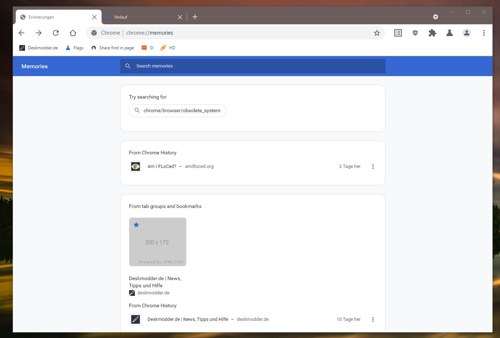This screenshot has height=338, width=500.
Task: Open the Chrome Labs flask icon
Action: pyautogui.click(x=450, y=33)
